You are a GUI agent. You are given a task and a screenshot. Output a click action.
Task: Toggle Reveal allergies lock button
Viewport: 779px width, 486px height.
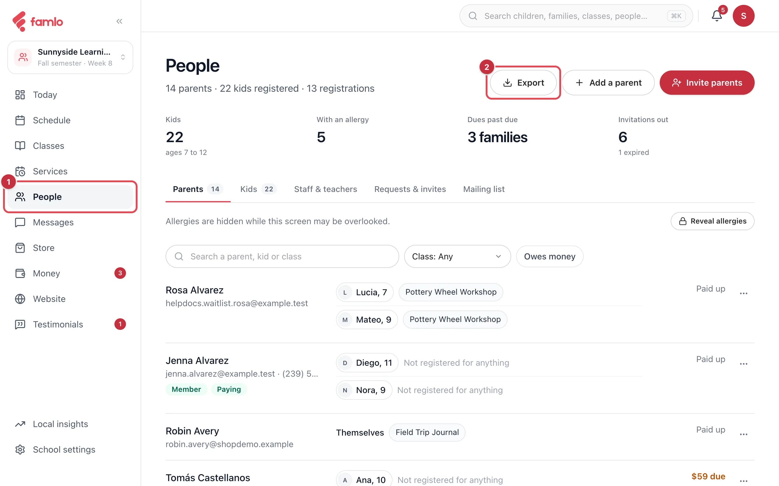[x=712, y=221]
